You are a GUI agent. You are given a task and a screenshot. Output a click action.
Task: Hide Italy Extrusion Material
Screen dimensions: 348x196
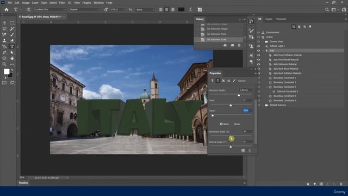click(259, 64)
